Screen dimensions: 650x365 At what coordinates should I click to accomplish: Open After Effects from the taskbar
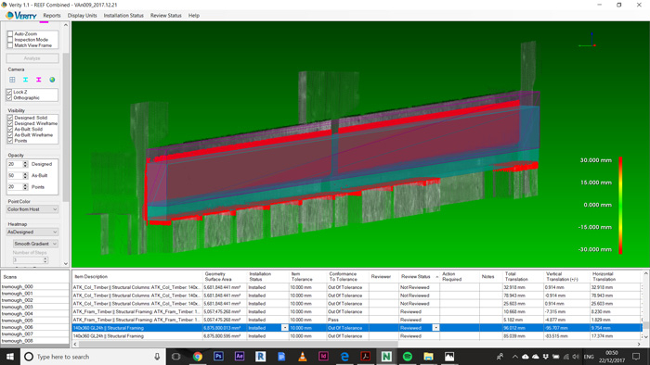coord(240,357)
